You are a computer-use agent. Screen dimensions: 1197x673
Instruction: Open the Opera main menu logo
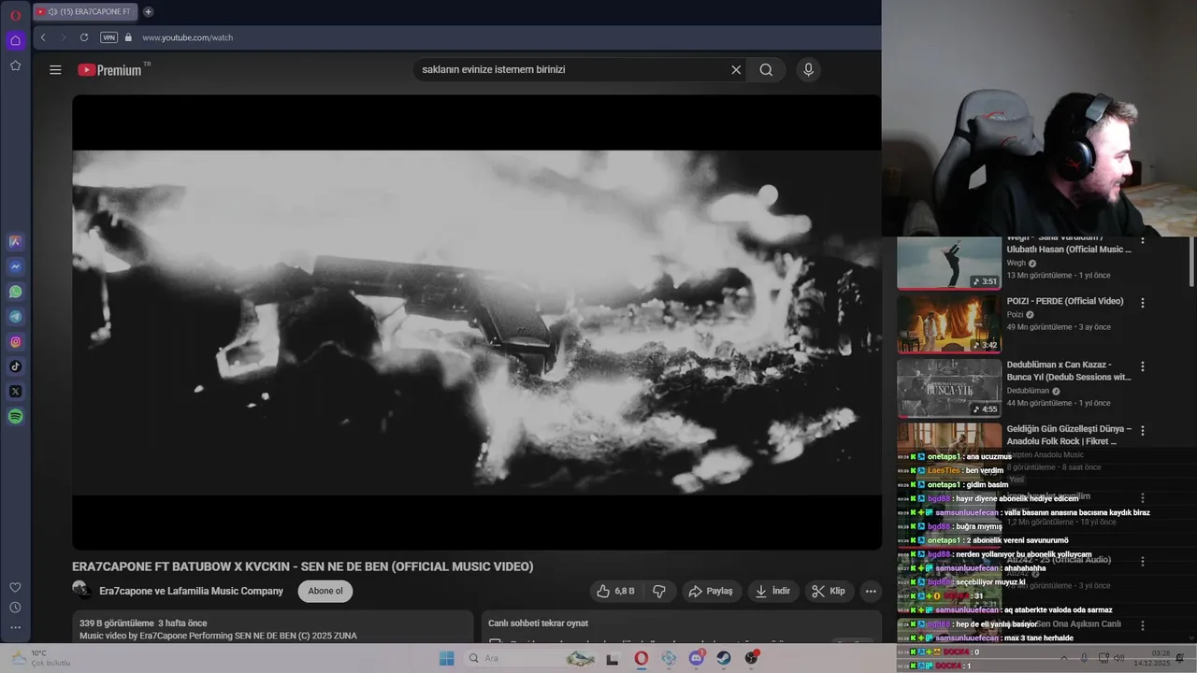[15, 15]
